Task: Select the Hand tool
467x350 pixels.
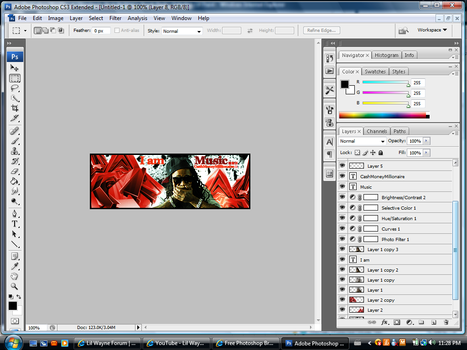Action: tap(14, 276)
